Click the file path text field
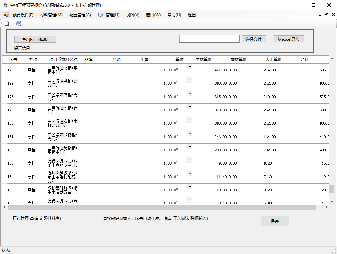 click(x=209, y=39)
